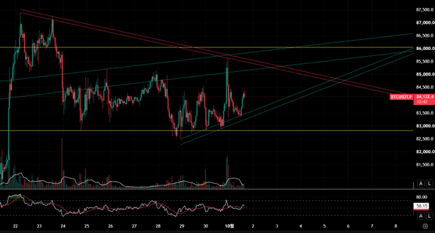Click the 81,500.0 price axis label
This screenshot has height=233, width=435.
[425, 165]
